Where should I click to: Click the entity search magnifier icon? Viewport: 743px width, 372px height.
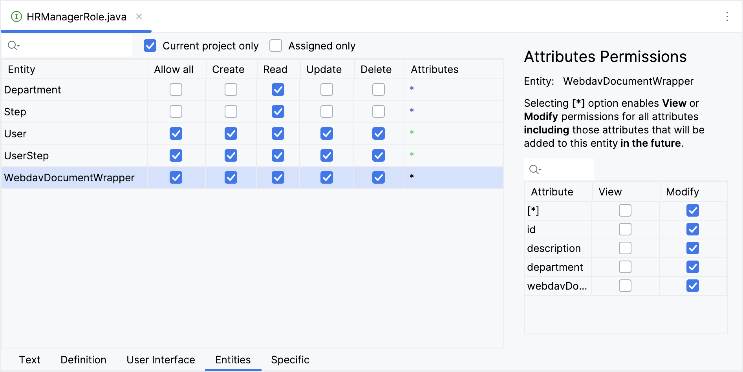click(x=13, y=46)
